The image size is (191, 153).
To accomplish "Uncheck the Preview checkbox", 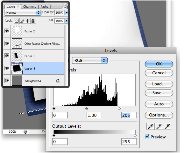I will click(x=147, y=137).
